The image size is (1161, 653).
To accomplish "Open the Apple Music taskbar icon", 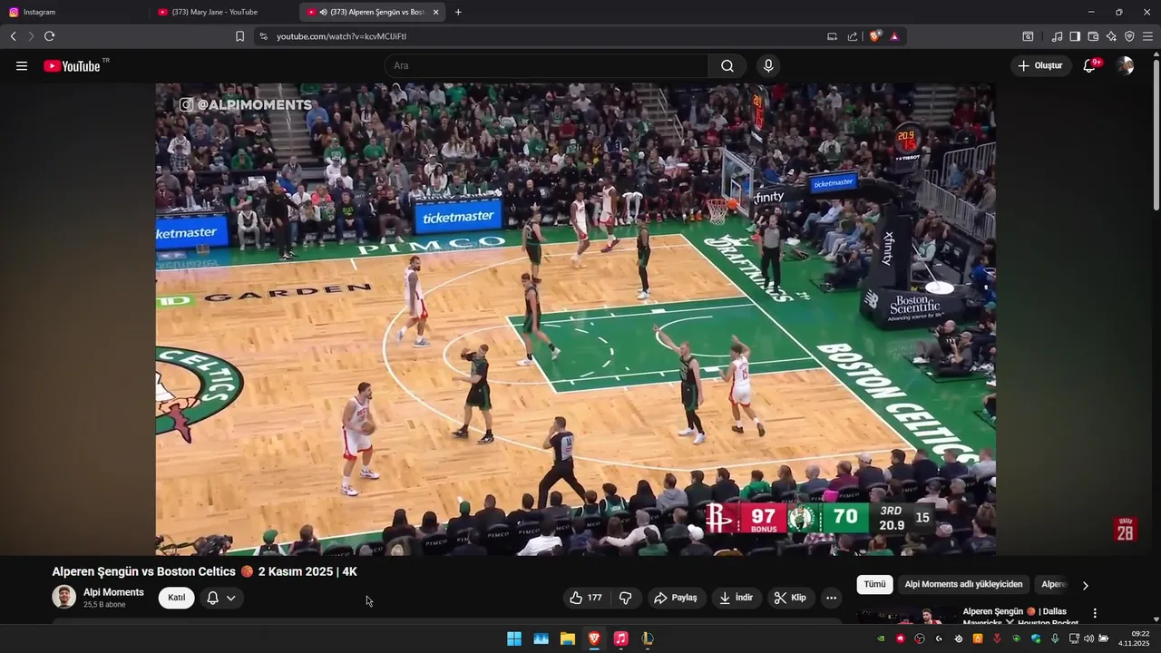I will click(620, 638).
